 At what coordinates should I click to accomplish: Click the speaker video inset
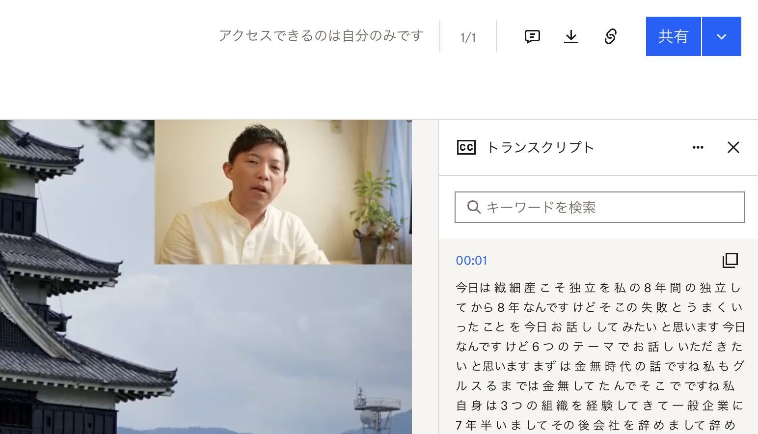pos(283,192)
